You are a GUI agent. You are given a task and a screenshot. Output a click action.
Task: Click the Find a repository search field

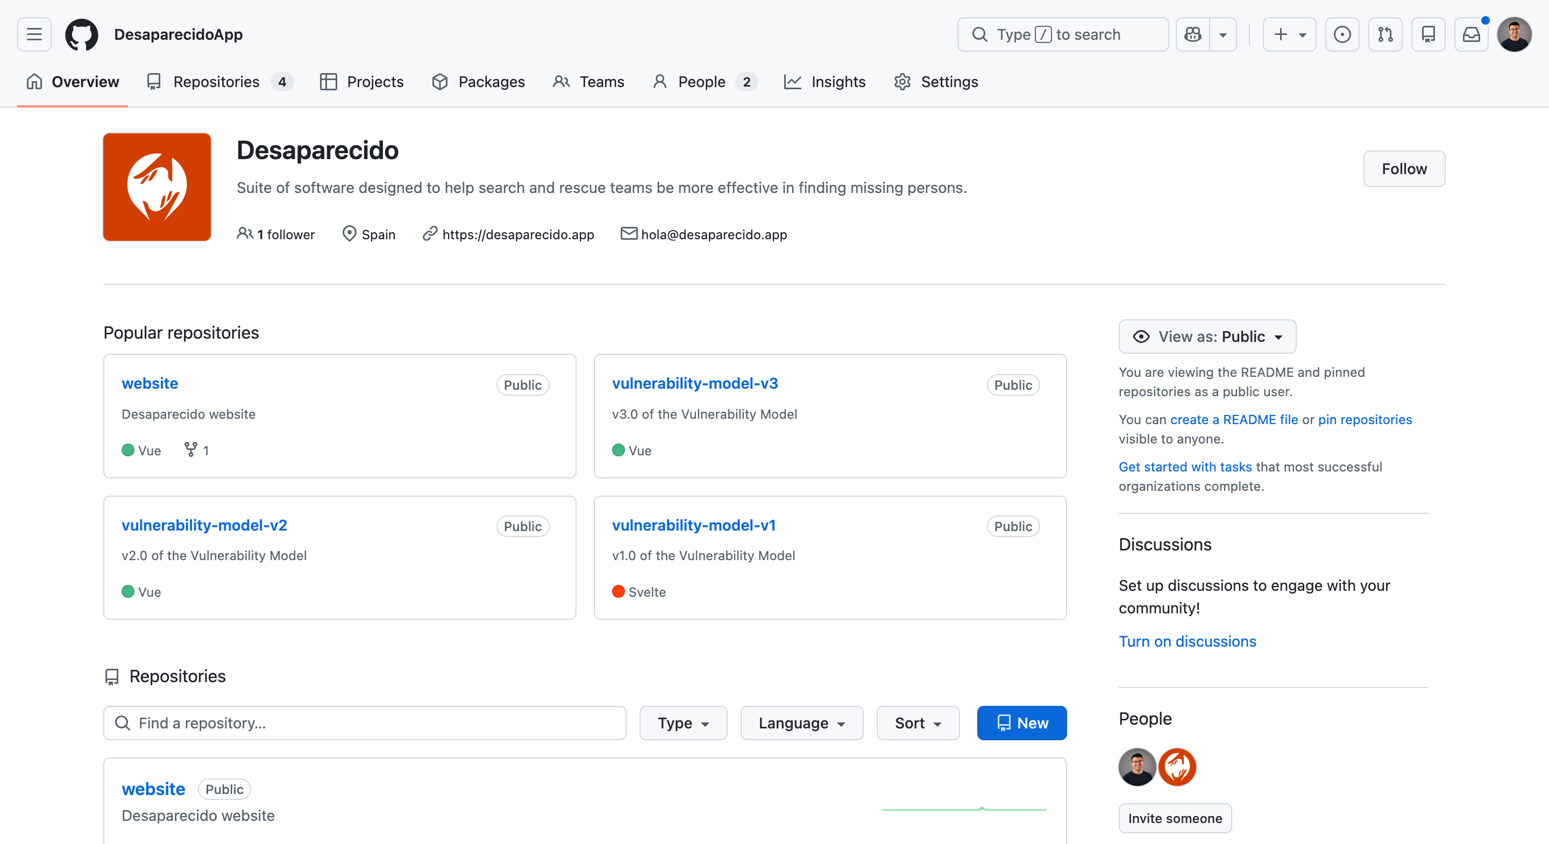pos(365,723)
